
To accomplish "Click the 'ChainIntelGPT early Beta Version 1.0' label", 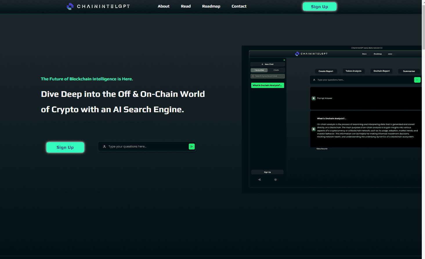I will point(367,48).
